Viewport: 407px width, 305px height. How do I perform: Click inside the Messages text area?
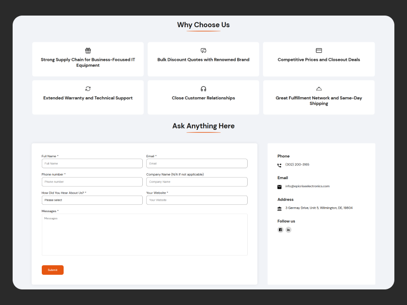click(144, 234)
